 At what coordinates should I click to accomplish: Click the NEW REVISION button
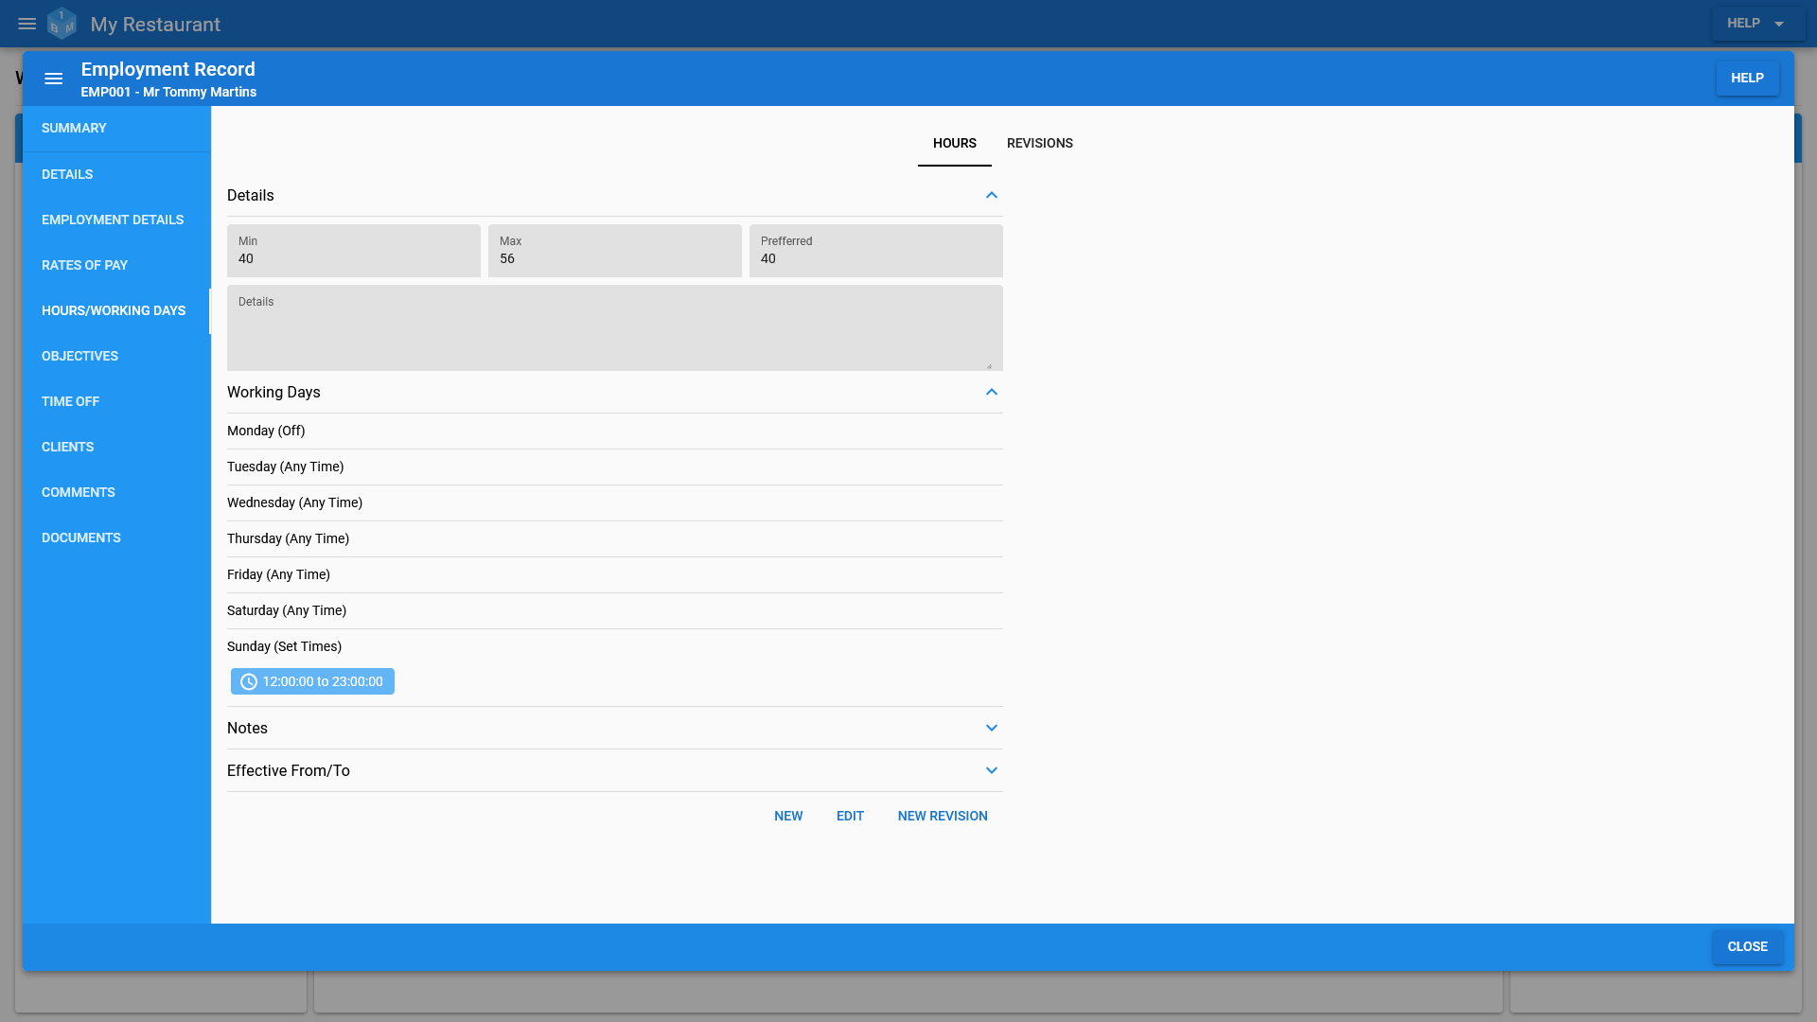pyautogui.click(x=943, y=815)
